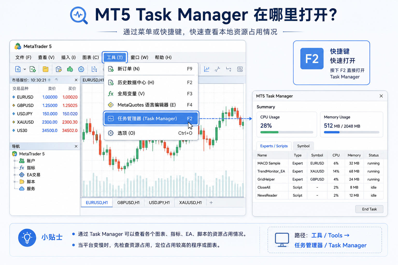Viewport: 398px width, 265px height.
Task: Click the yellow folder toolbar icon
Action: (46, 69)
